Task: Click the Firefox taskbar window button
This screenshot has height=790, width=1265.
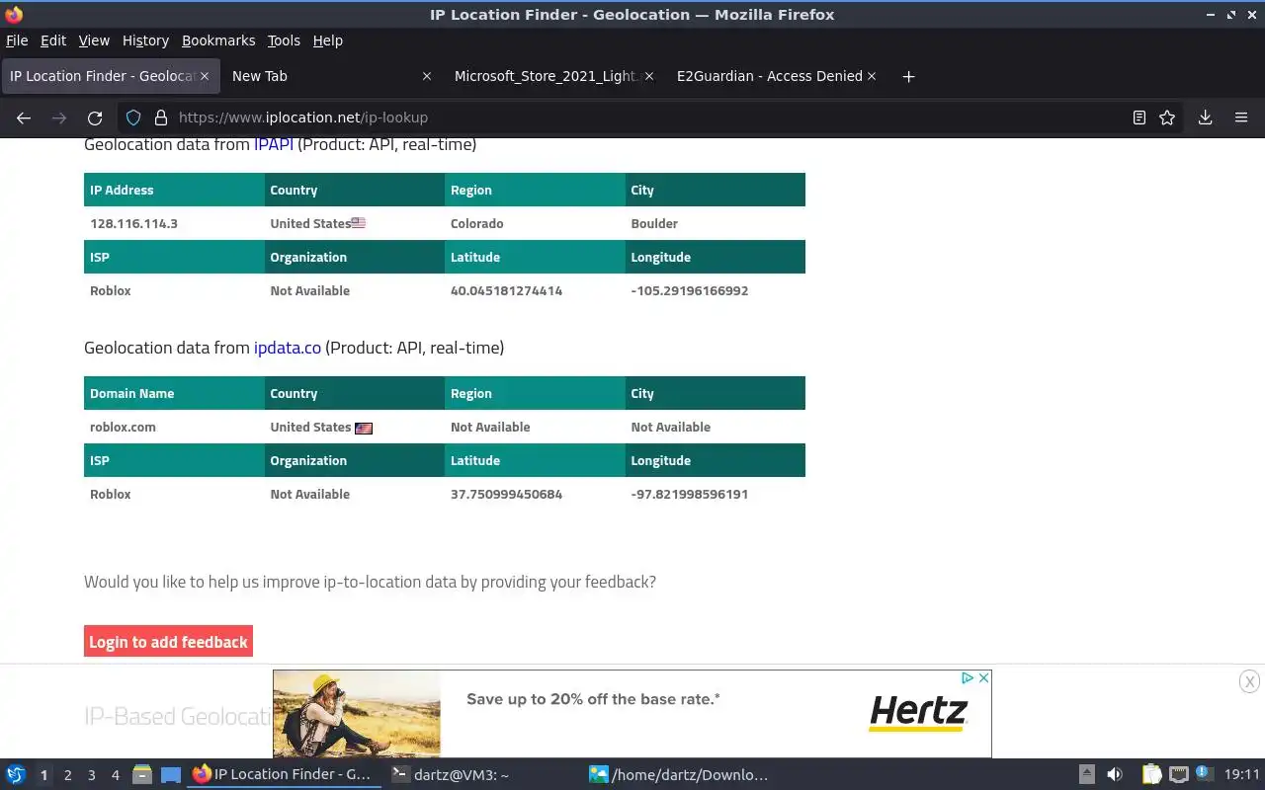Action: (x=285, y=775)
